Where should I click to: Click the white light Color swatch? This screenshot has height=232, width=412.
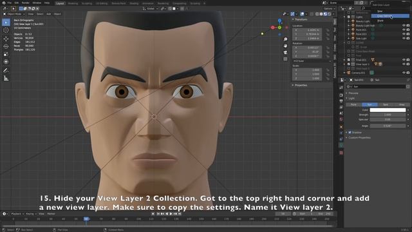pos(388,110)
